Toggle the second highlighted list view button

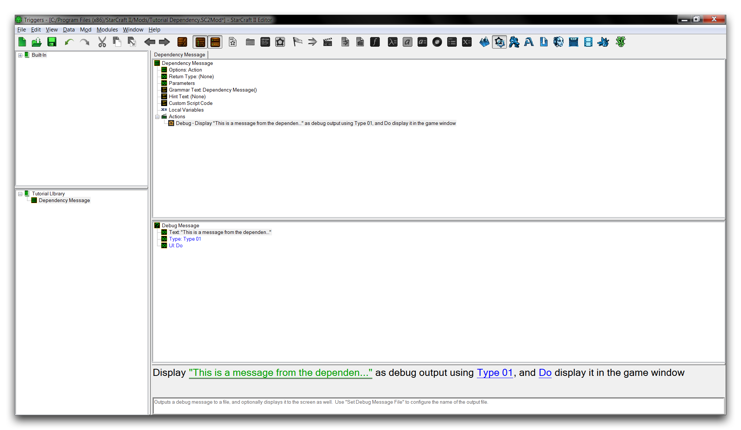click(x=215, y=42)
